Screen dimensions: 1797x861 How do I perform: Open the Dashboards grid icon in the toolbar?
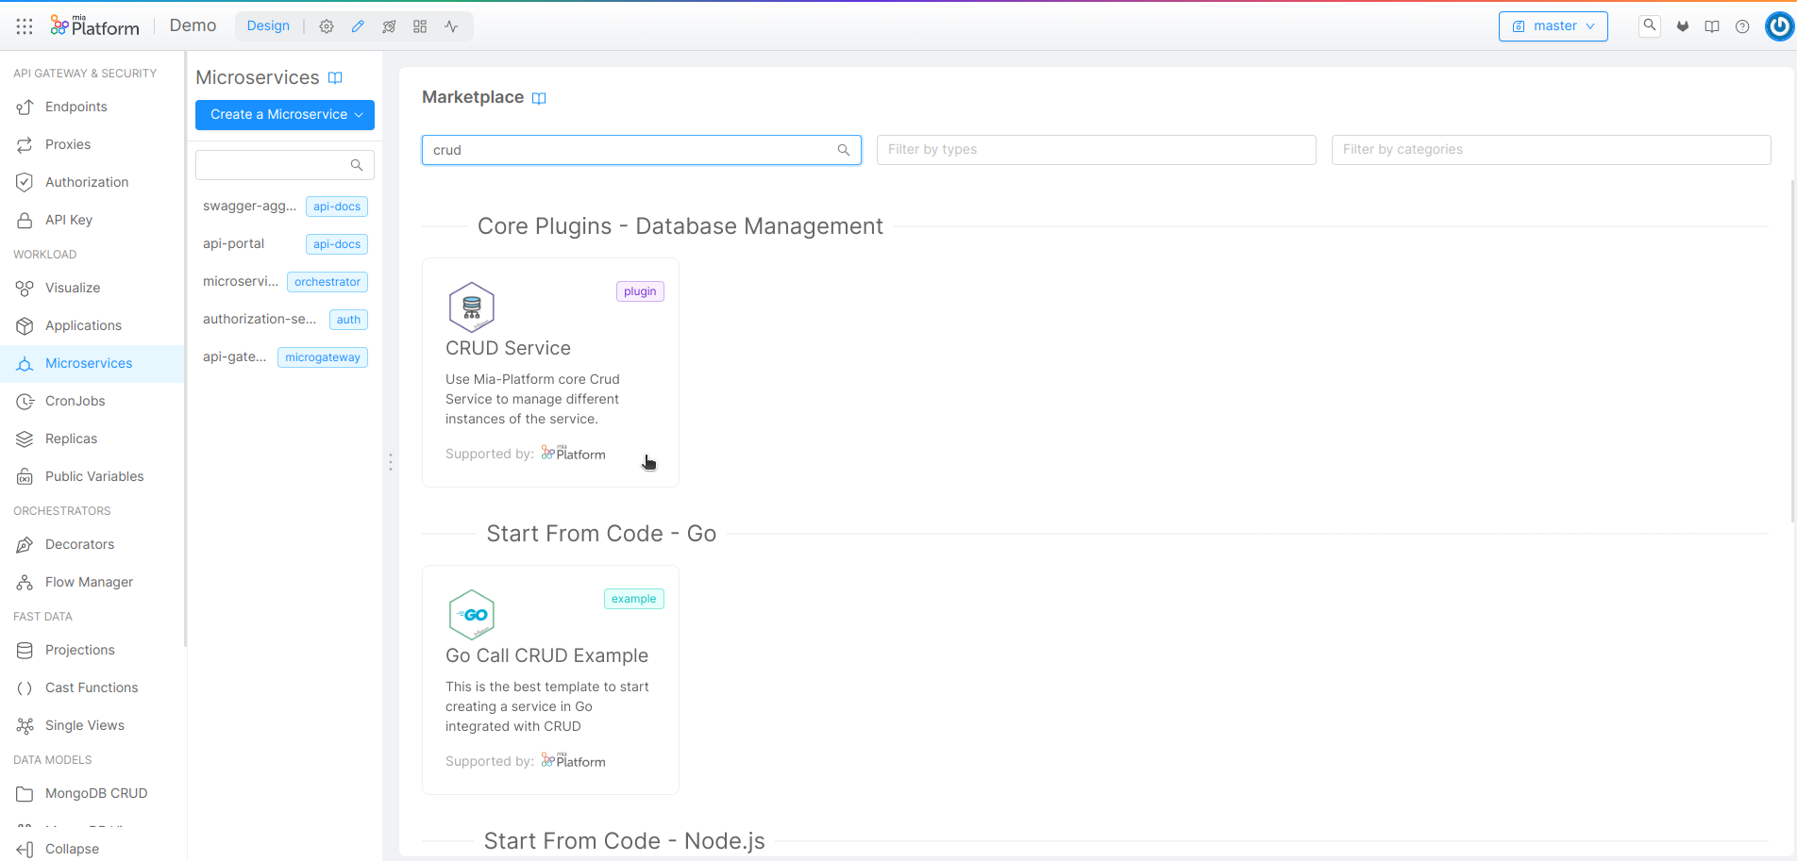point(420,25)
